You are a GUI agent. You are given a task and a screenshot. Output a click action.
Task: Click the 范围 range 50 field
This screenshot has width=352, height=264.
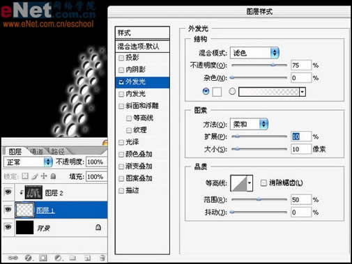pos(301,199)
